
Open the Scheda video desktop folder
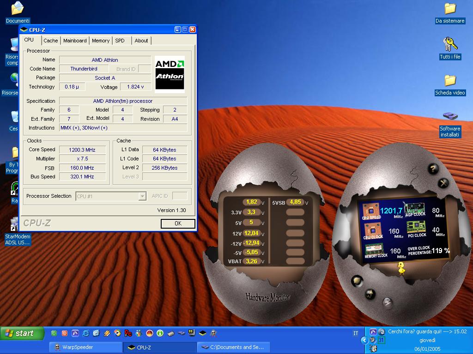pyautogui.click(x=450, y=81)
